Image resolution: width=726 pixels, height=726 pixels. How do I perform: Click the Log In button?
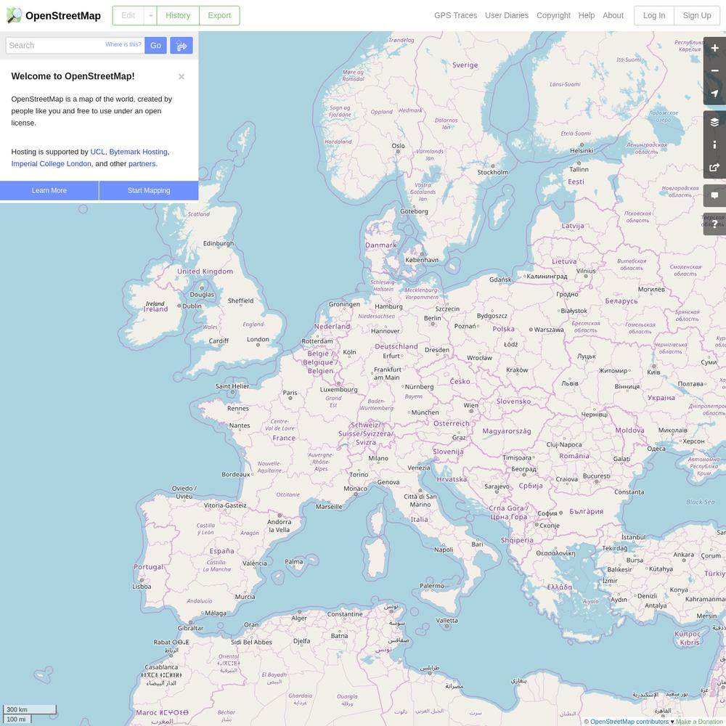click(654, 16)
